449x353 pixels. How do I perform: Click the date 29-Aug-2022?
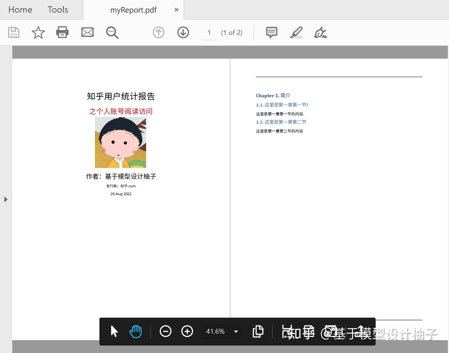[x=121, y=194]
